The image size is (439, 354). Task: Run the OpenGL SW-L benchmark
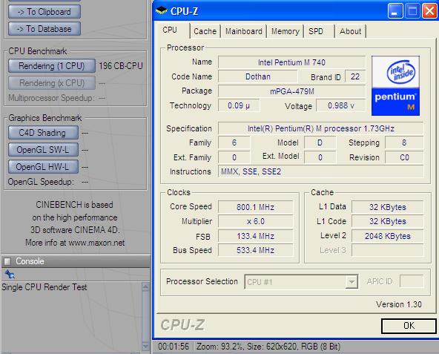43,150
